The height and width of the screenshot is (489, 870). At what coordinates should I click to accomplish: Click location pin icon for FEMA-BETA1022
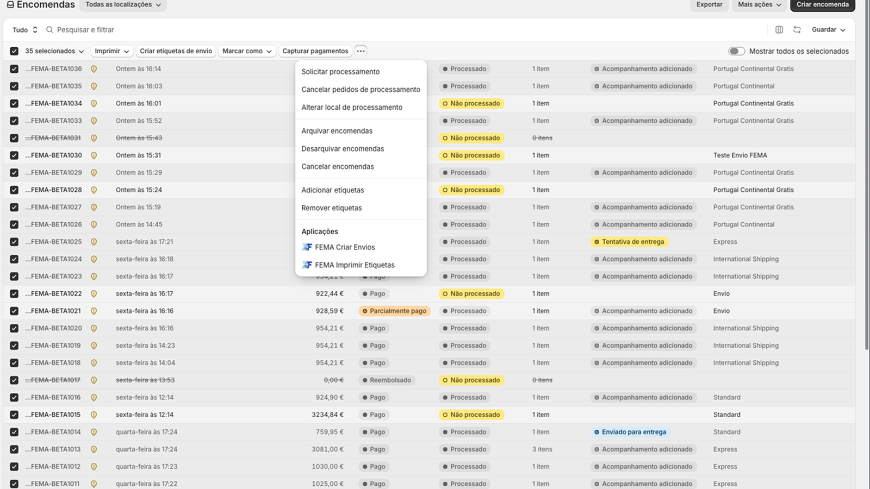pos(94,294)
